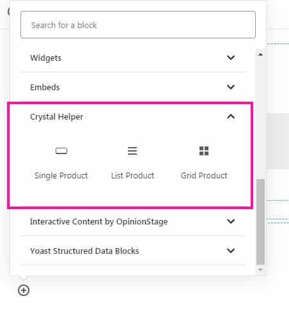This screenshot has width=289, height=321.
Task: Click the Widgets category label
Action: [x=46, y=58]
